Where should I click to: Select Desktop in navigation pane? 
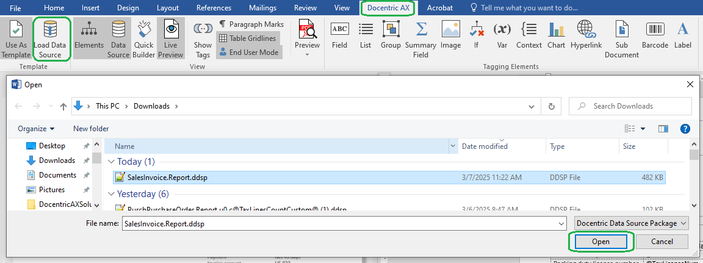pyautogui.click(x=51, y=146)
